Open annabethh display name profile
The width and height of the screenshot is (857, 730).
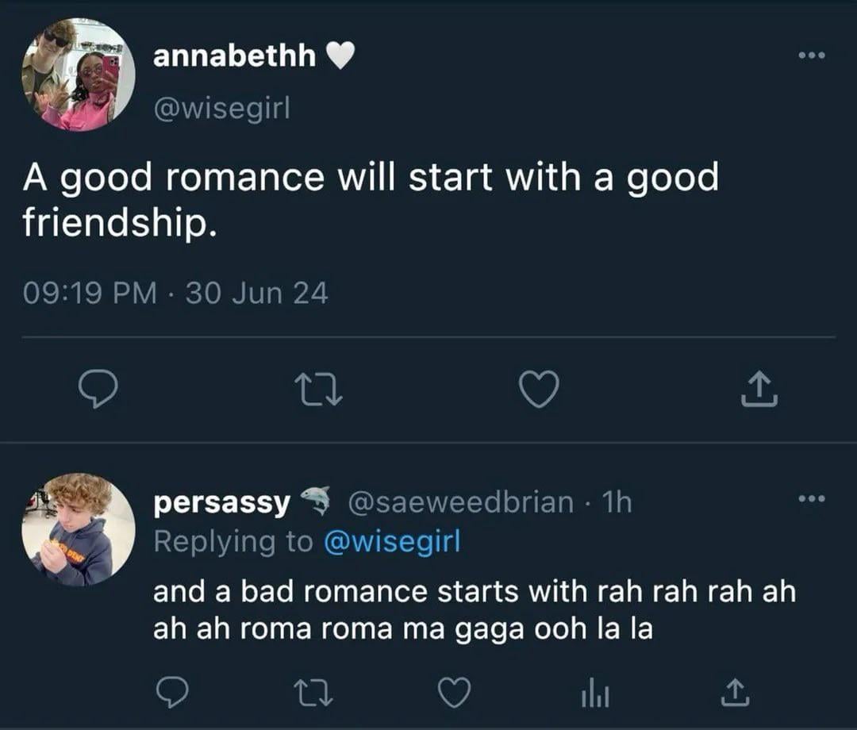coord(234,56)
